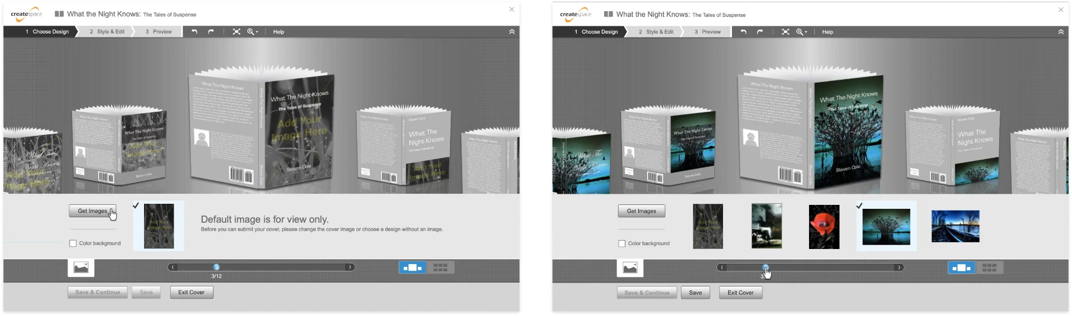Open the zoom dropdown in the left window
Image resolution: width=1072 pixels, height=316 pixels.
point(253,32)
